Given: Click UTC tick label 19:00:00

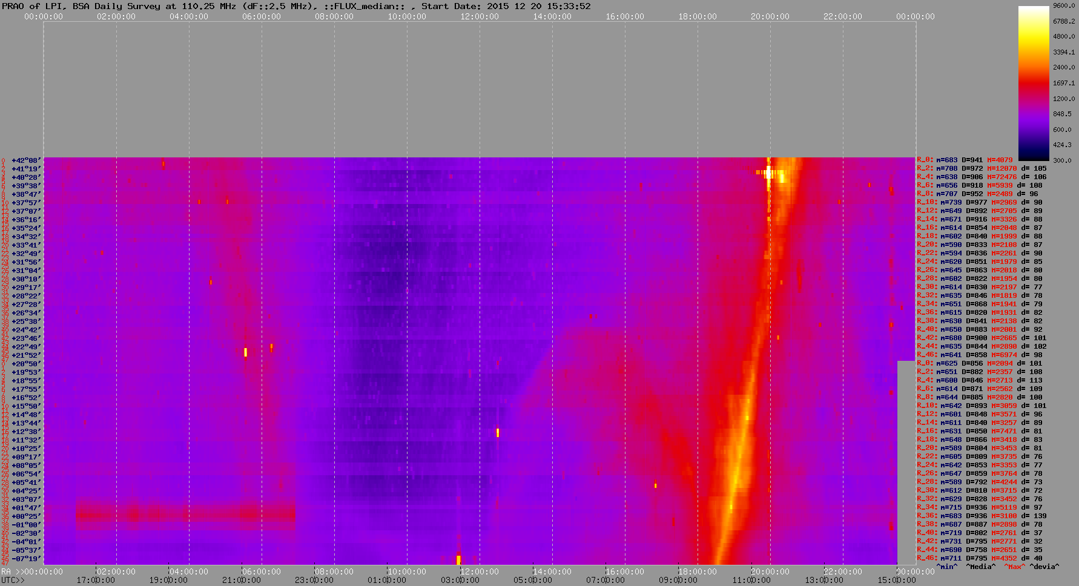Looking at the screenshot, I should point(169,581).
